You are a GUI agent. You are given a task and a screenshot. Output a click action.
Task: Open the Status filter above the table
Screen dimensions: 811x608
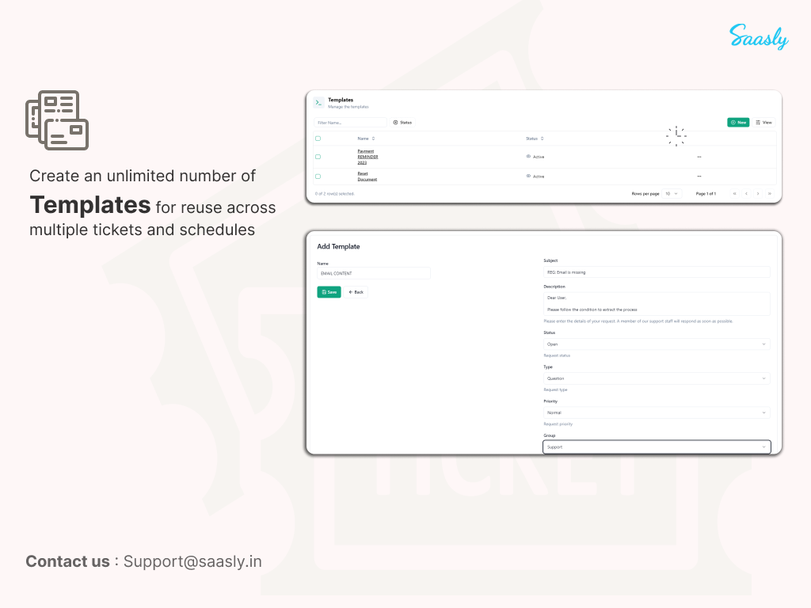pos(402,123)
